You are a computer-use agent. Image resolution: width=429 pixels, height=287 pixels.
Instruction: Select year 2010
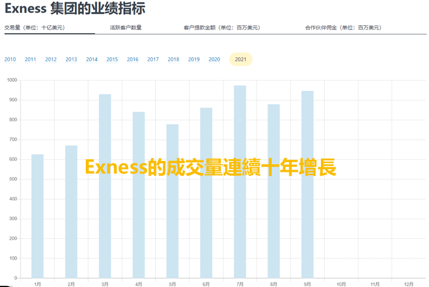pos(10,59)
